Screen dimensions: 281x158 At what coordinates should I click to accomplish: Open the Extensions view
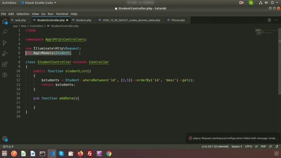click(x=5, y=64)
